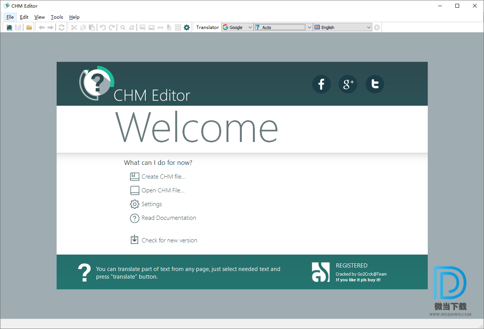484x329 pixels.
Task: Click the Open CHM File... link
Action: [163, 190]
